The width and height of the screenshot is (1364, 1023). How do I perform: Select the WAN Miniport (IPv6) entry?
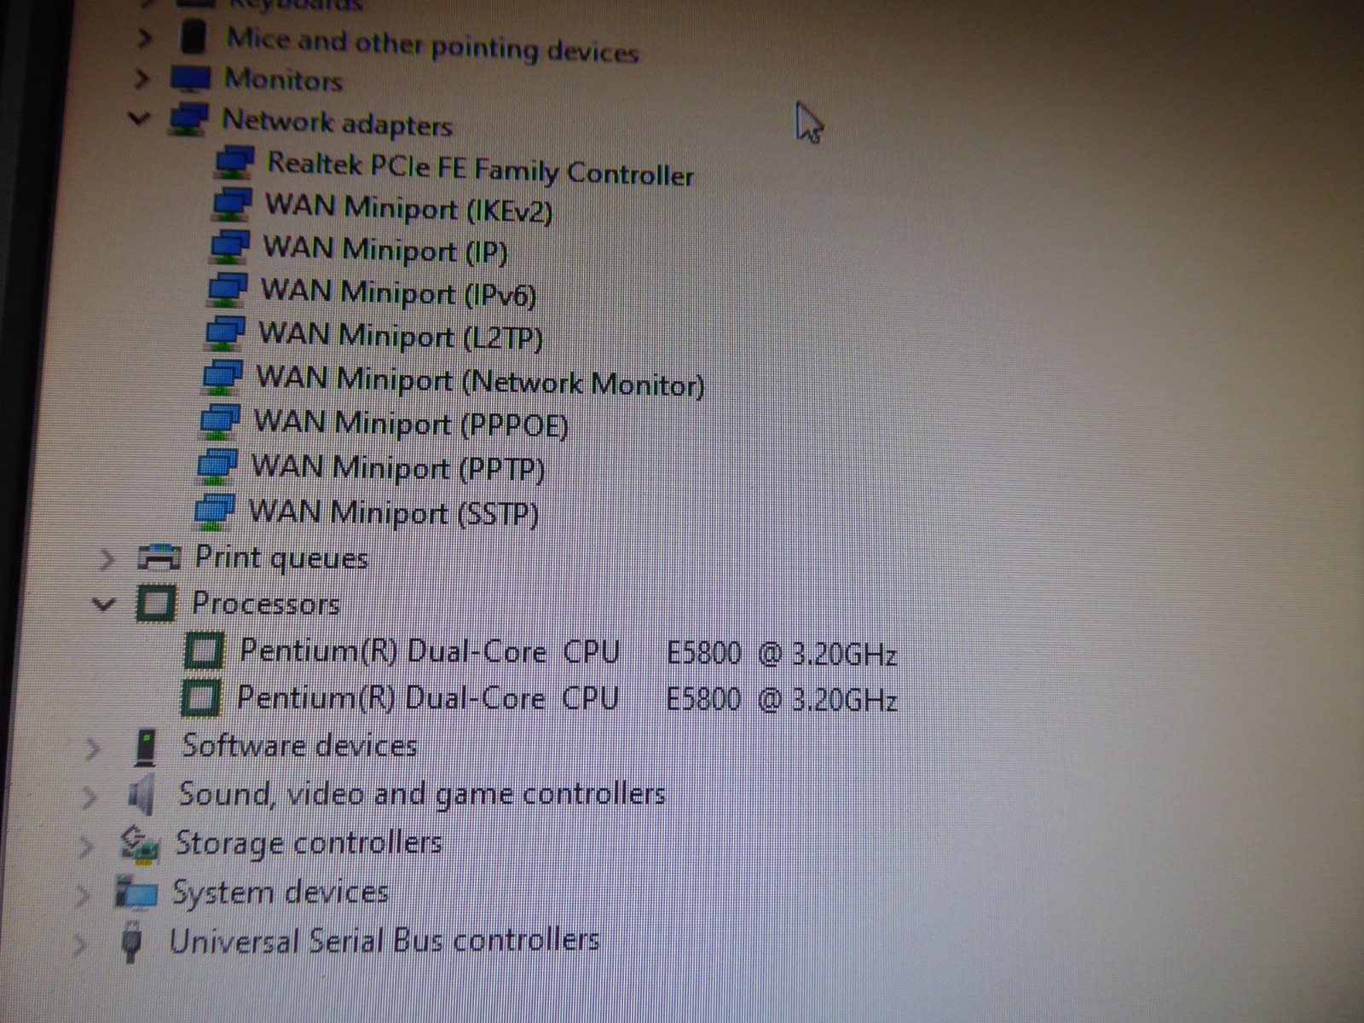pos(398,292)
